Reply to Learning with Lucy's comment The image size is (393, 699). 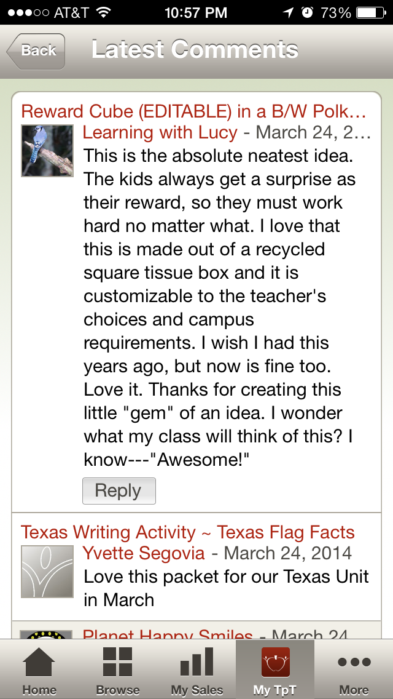pyautogui.click(x=119, y=491)
